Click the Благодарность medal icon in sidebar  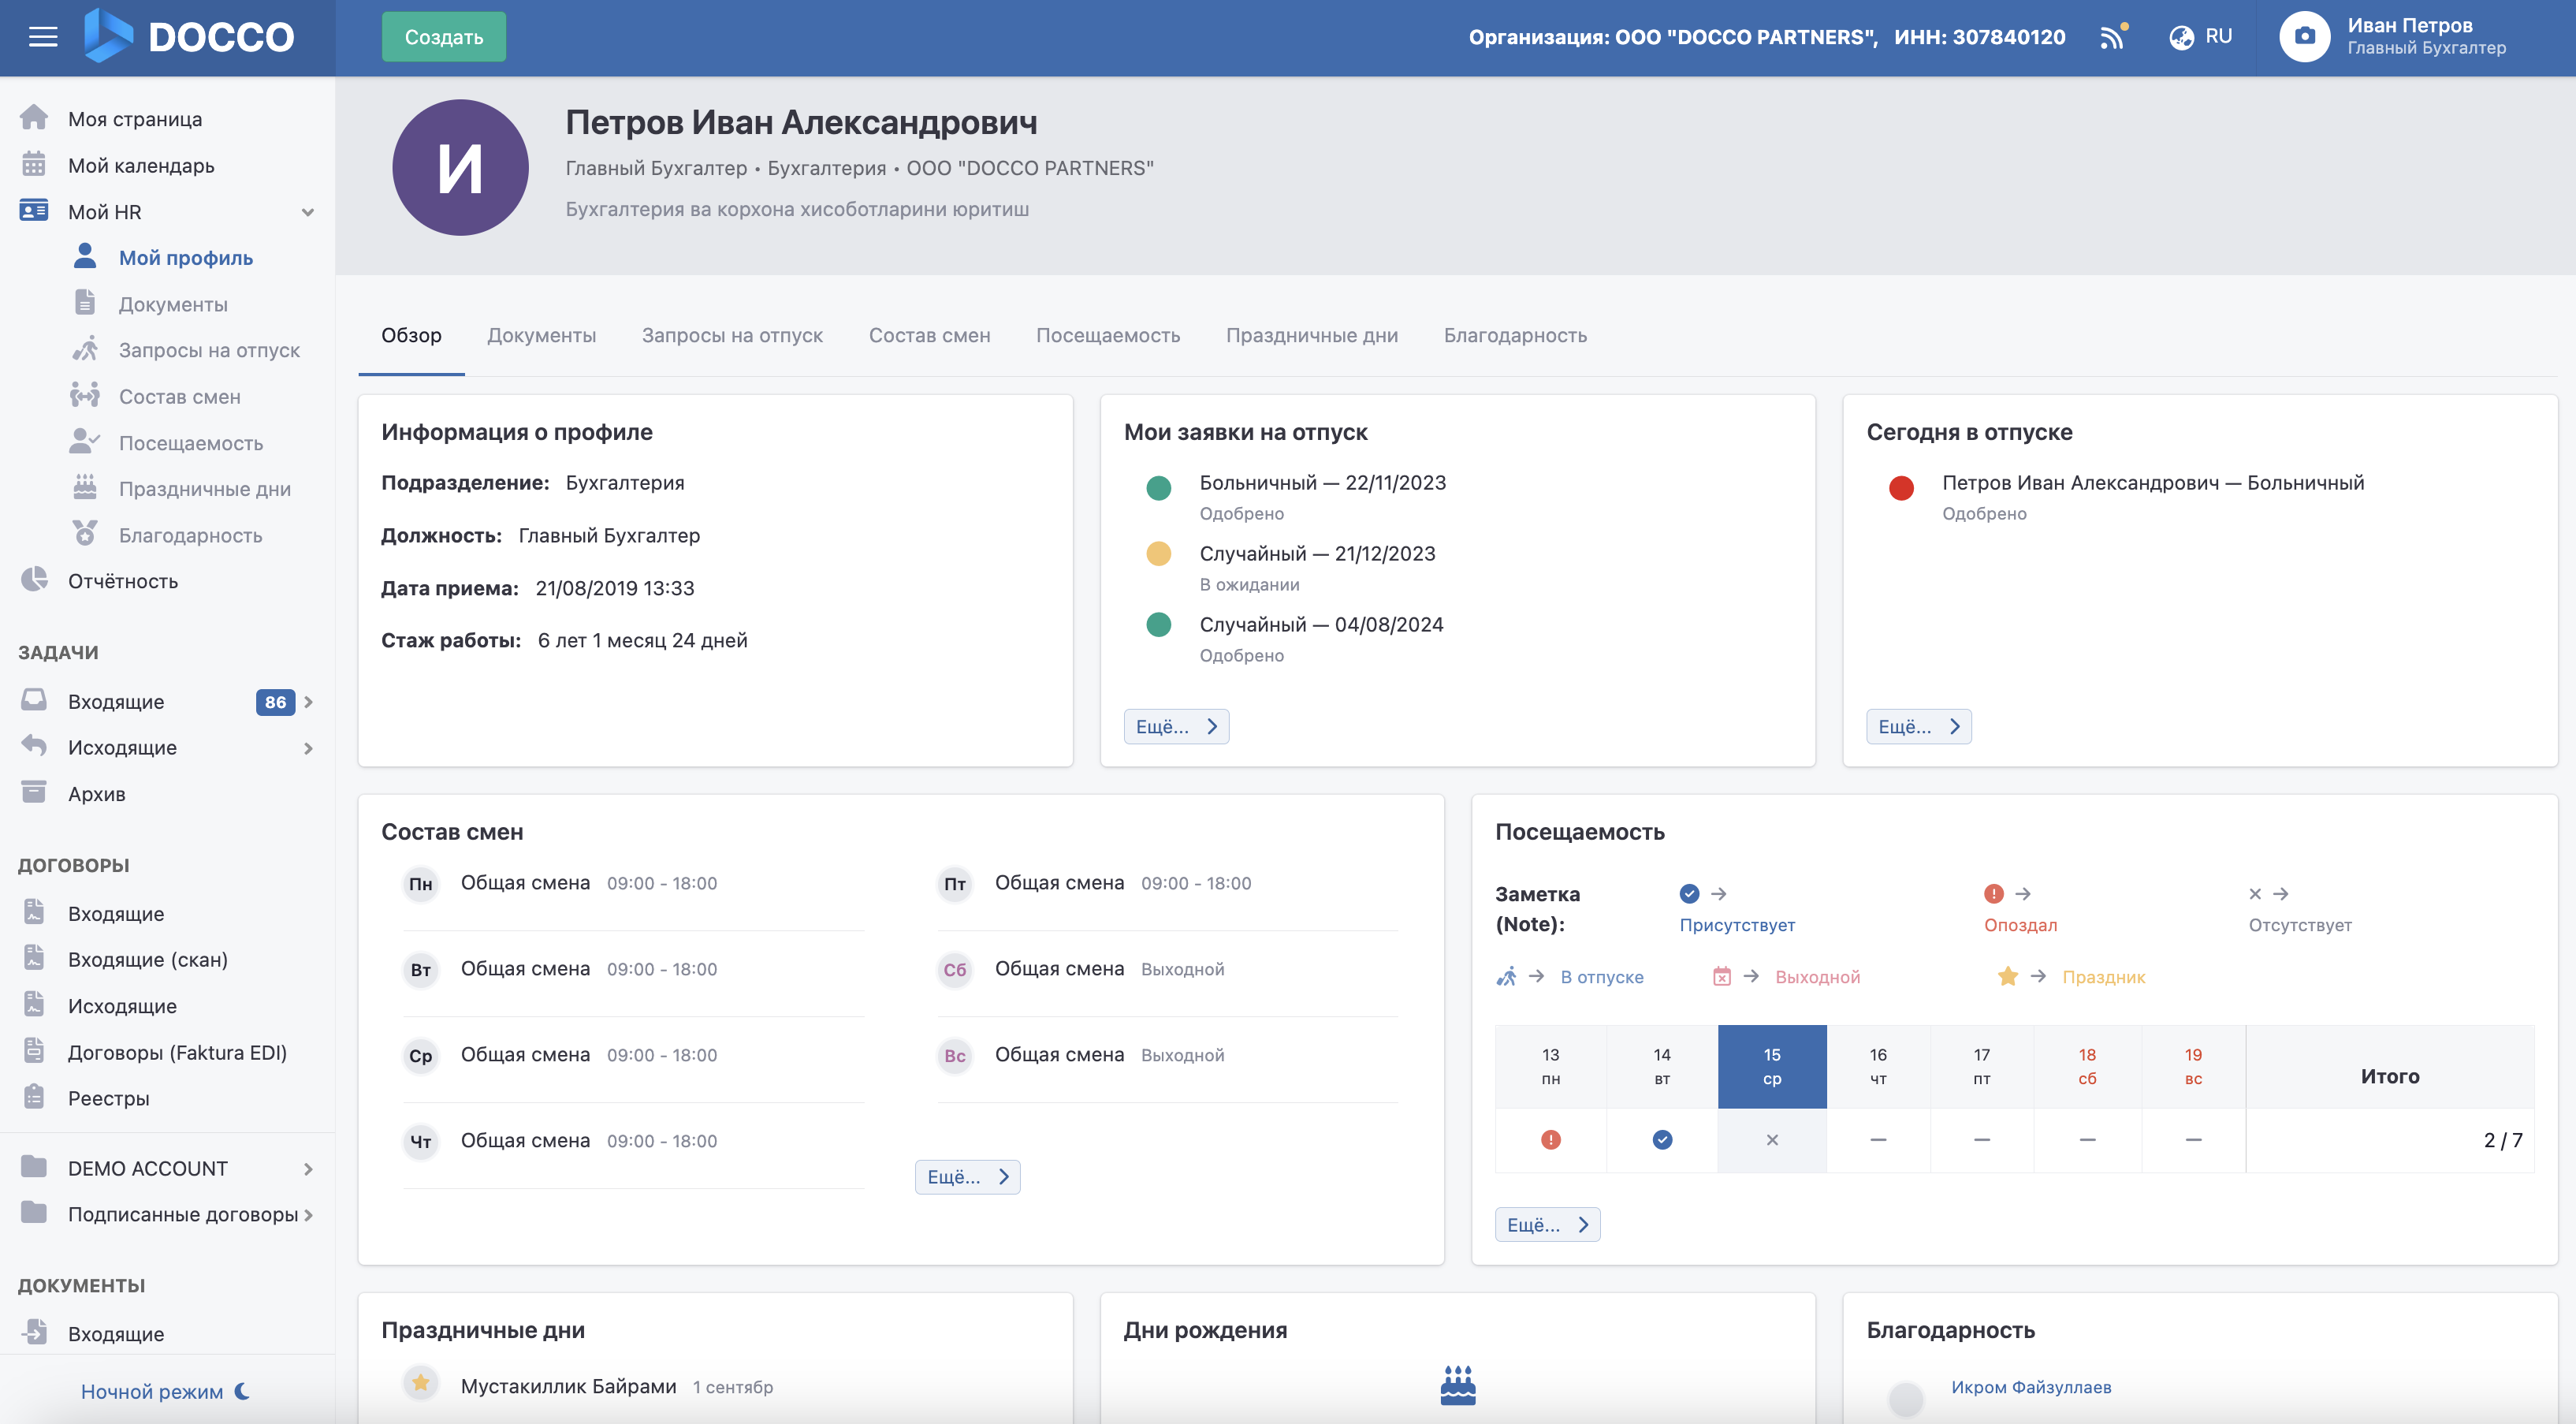tap(85, 534)
